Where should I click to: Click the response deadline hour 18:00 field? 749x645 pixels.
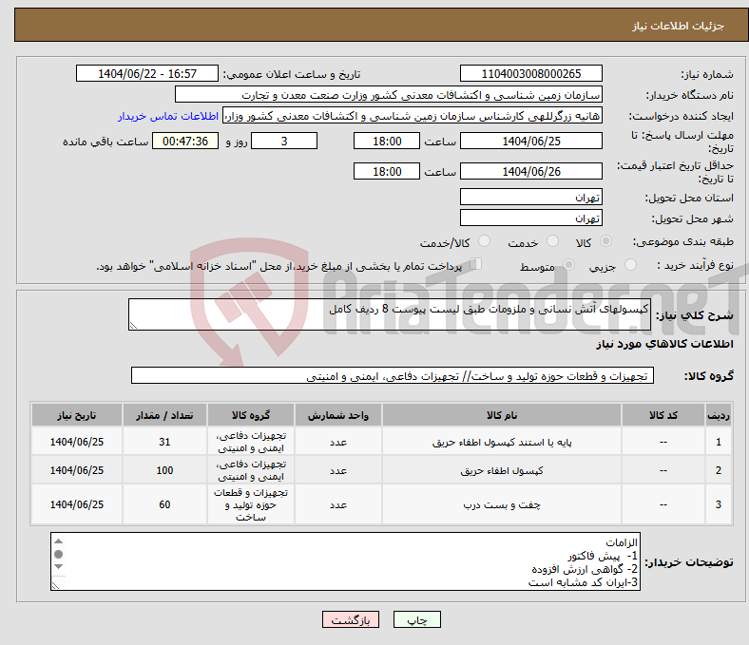click(x=387, y=141)
